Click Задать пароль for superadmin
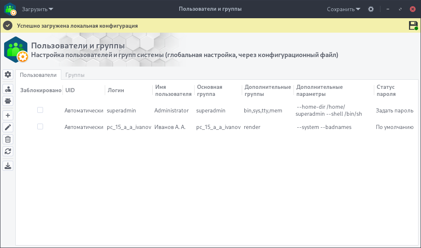Screen dimensions: 421x248 coord(394,110)
